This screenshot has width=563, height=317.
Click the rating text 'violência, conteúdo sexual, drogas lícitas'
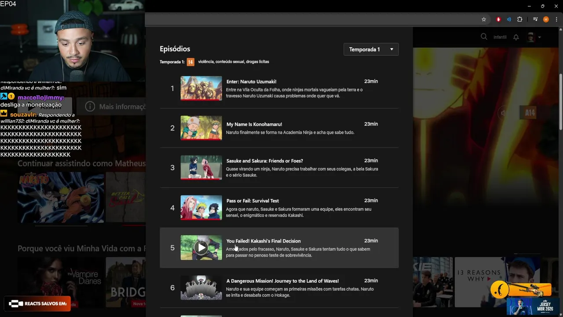click(x=234, y=62)
